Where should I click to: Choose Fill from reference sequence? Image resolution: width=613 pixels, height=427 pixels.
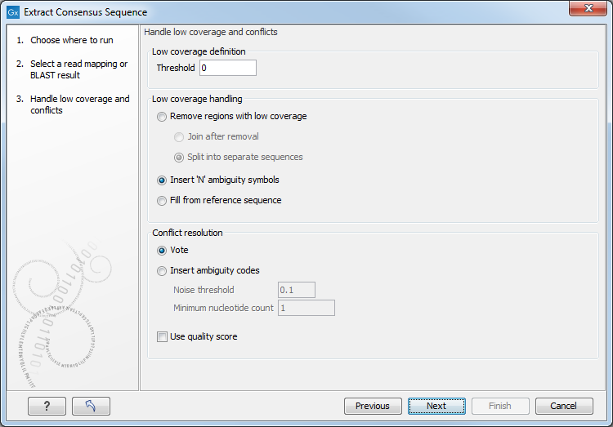162,201
